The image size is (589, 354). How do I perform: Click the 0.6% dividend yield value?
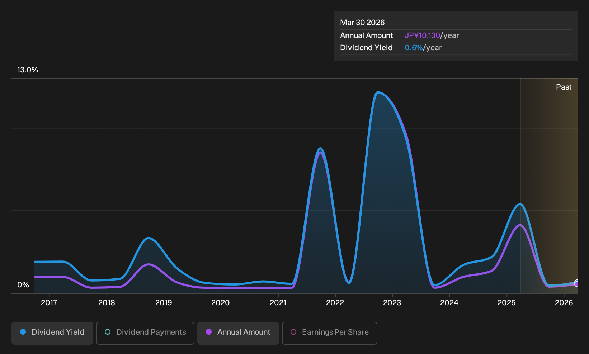pos(414,48)
